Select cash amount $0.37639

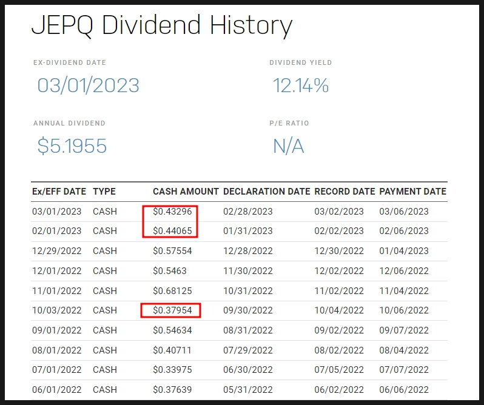(x=172, y=390)
